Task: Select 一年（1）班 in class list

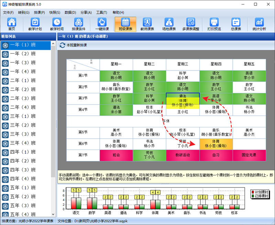Action: [26, 45]
